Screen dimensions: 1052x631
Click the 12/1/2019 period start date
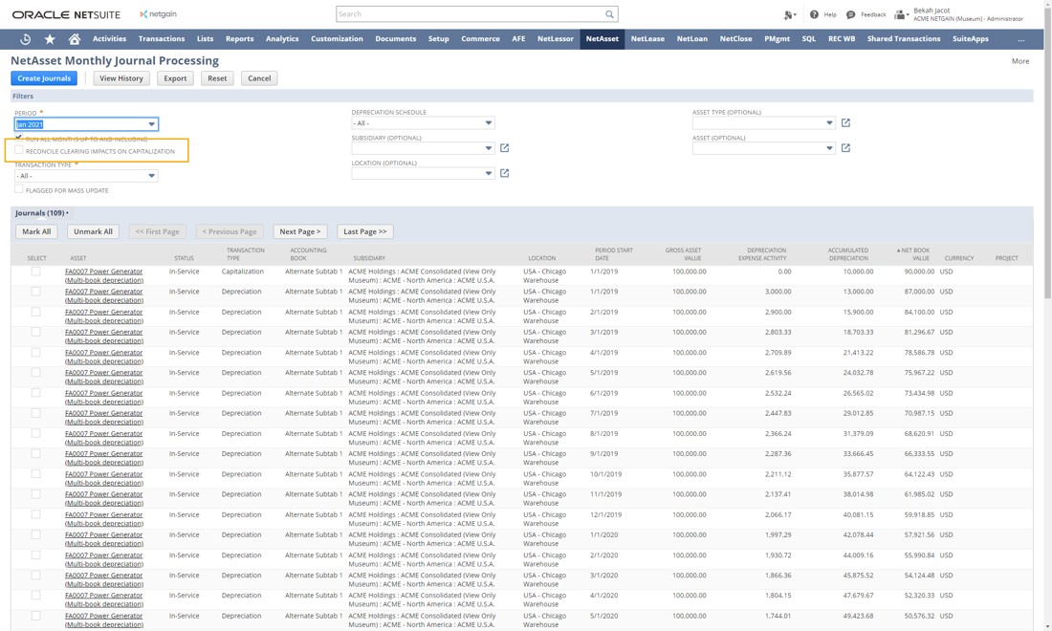coord(605,514)
